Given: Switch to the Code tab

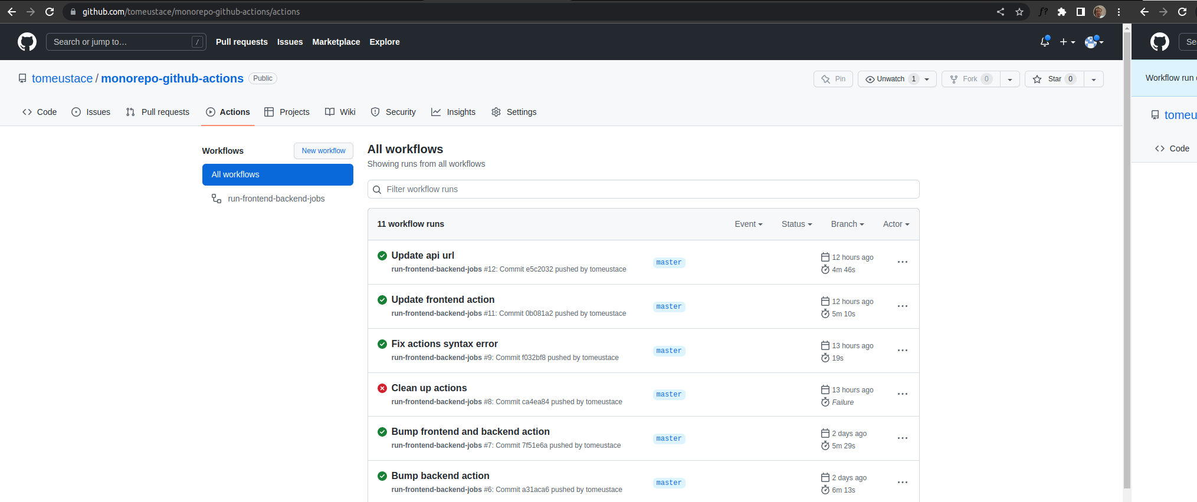Looking at the screenshot, I should point(40,112).
